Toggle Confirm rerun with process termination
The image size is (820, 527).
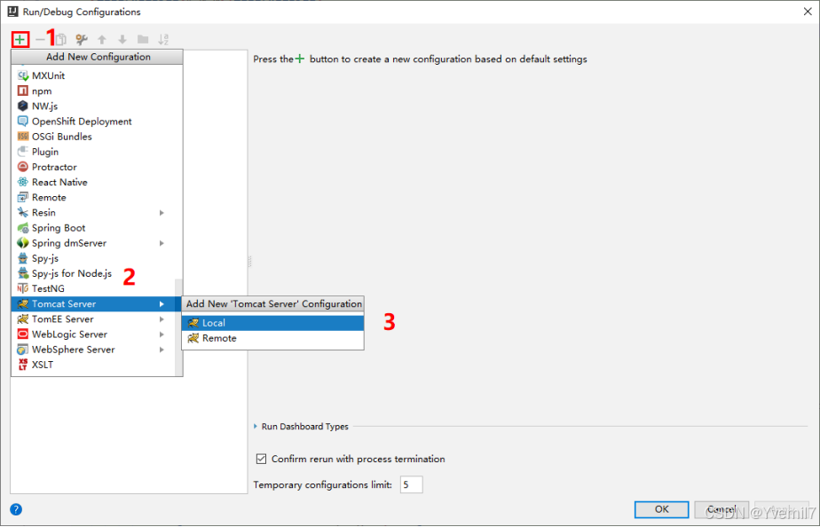(x=261, y=459)
